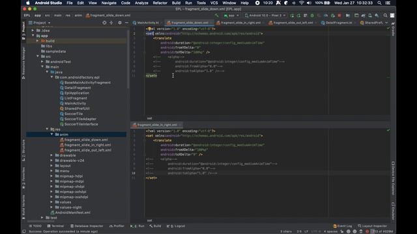Viewport: 417px width, 234px height.
Task: Open the Layout Inspector
Action: [x=372, y=226]
